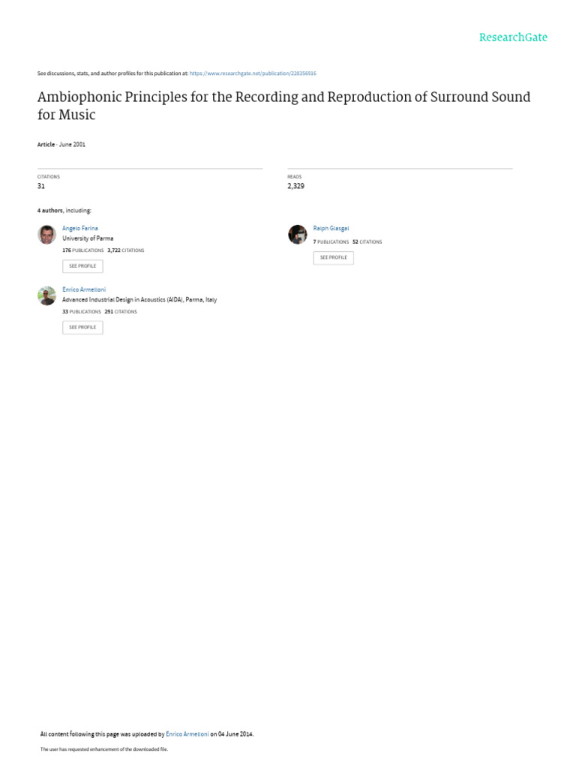This screenshot has width=576, height=768.
Task: Click Enrico Armelloni's 33 publications stat
Action: click(x=81, y=311)
